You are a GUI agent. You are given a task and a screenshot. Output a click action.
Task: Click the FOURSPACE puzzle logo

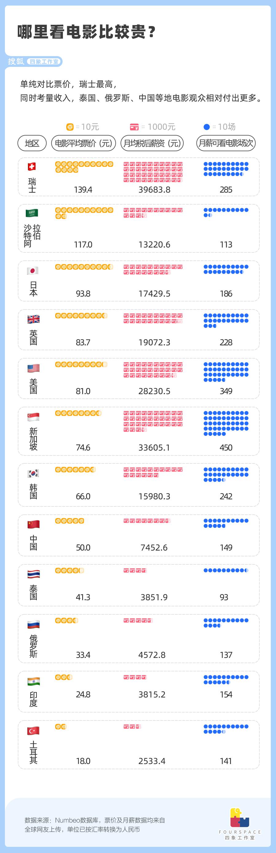(240, 817)
